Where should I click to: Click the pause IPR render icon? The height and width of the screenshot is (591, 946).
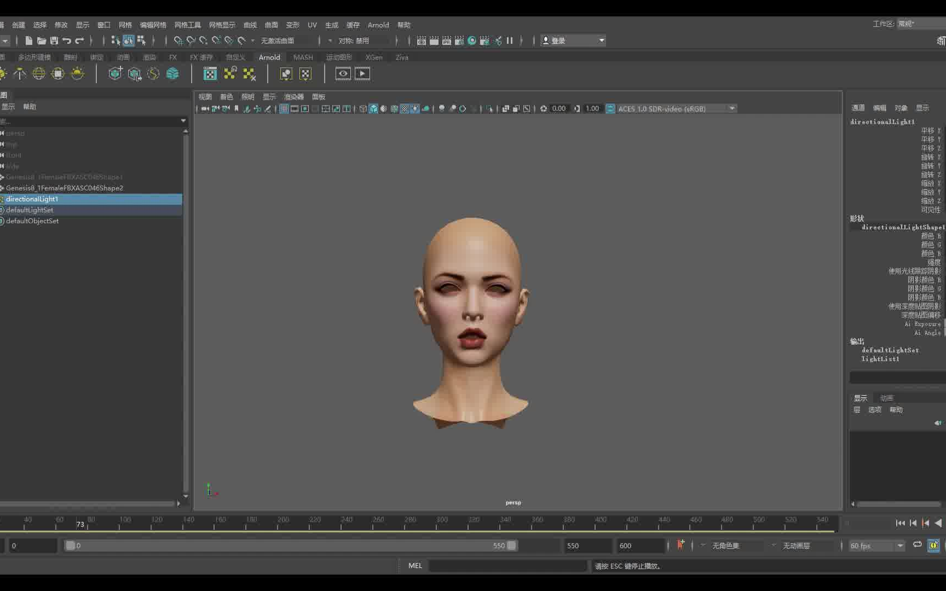tap(510, 40)
